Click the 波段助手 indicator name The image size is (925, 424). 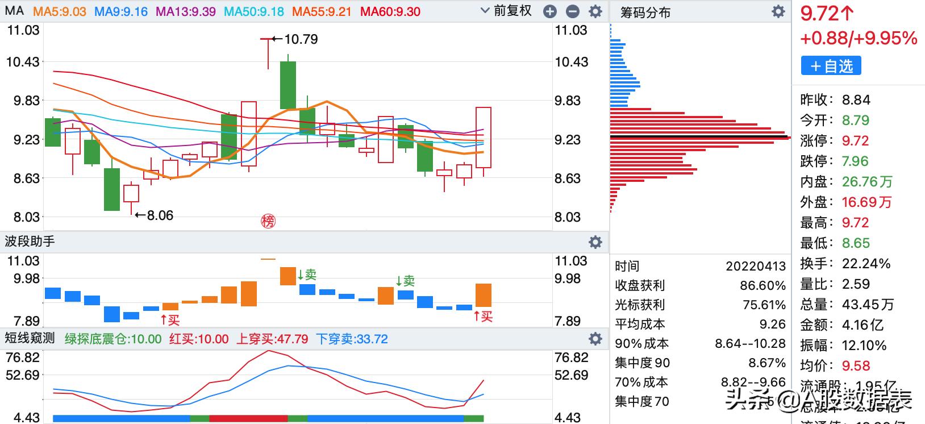click(x=30, y=242)
